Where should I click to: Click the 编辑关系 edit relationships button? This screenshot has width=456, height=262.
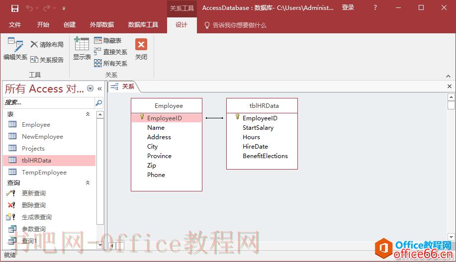click(x=15, y=49)
